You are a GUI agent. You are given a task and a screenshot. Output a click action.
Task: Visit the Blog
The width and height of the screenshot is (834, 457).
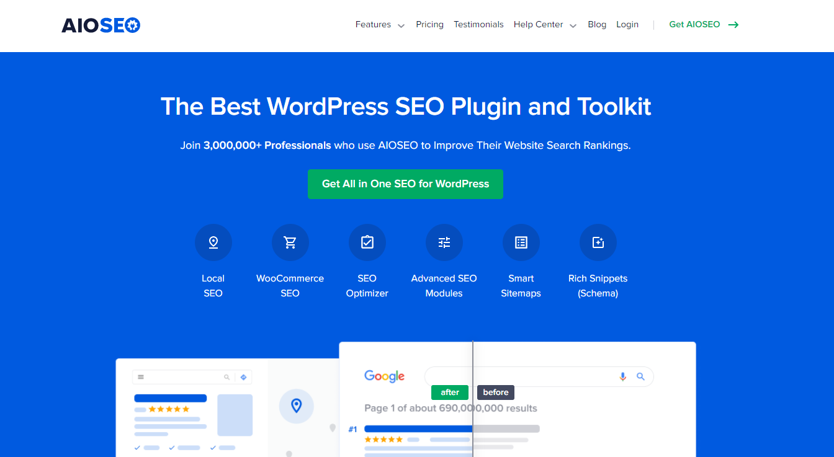pyautogui.click(x=597, y=25)
